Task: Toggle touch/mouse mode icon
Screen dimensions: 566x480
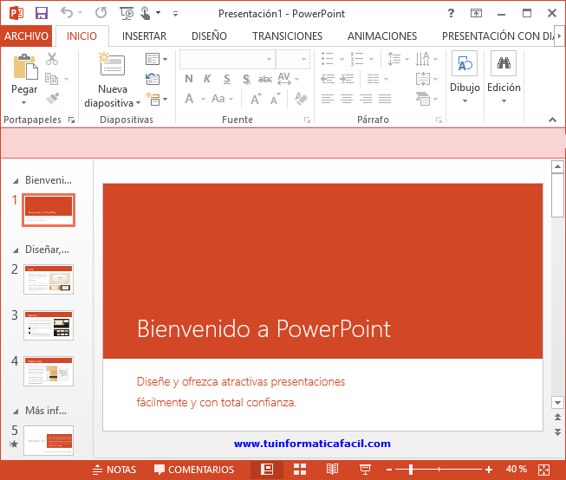Action: tap(145, 13)
